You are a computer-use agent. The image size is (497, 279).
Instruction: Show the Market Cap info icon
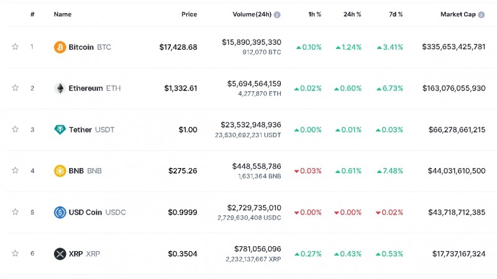pos(481,14)
